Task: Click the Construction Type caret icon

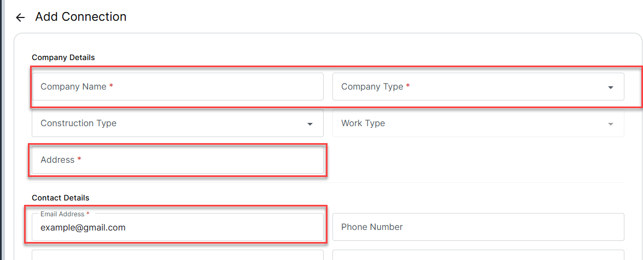Action: click(310, 124)
